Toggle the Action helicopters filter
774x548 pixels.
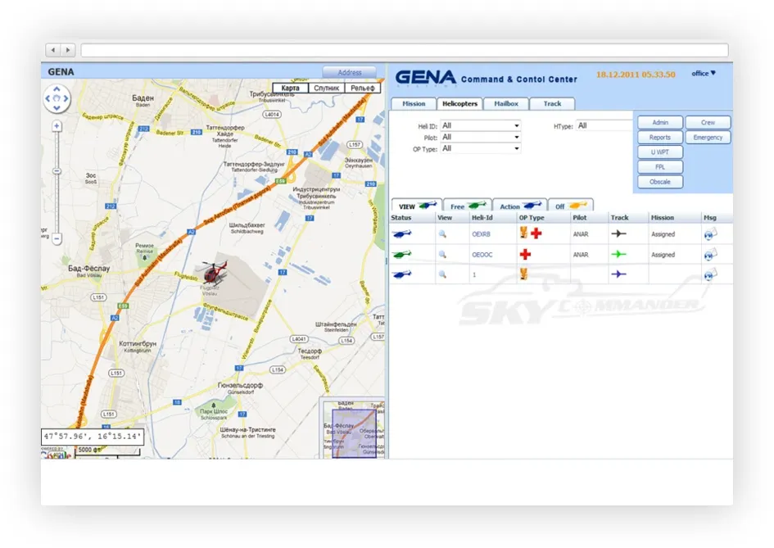pyautogui.click(x=520, y=206)
